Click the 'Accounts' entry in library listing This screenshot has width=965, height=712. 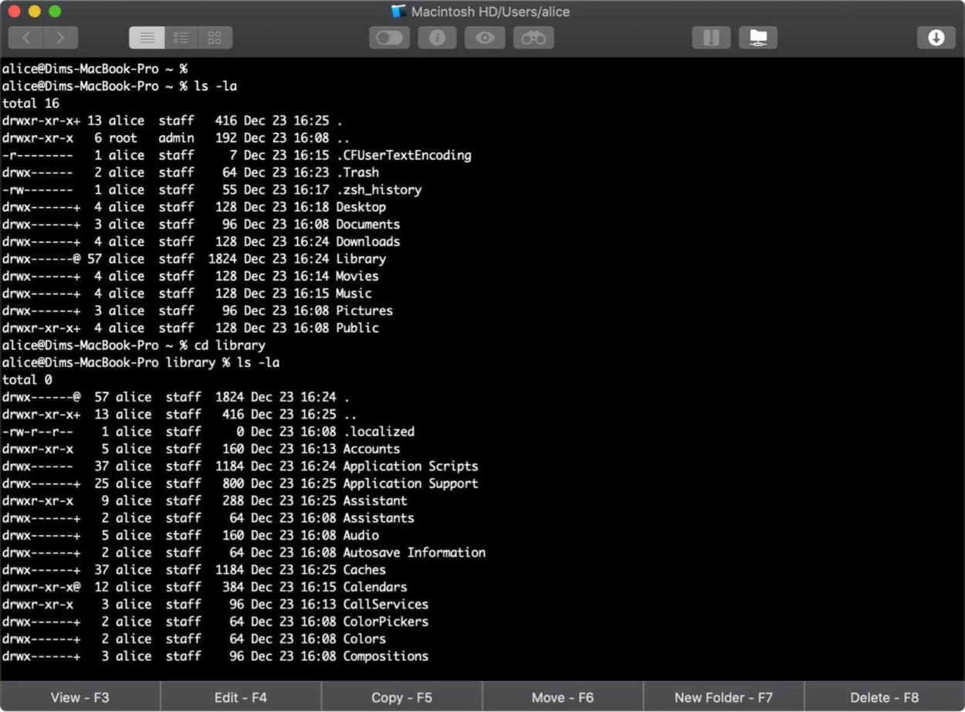371,449
